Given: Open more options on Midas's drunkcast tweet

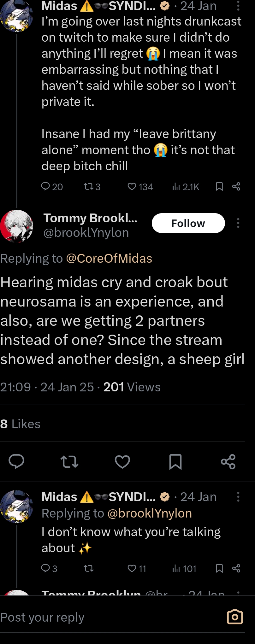Looking at the screenshot, I should click(238, 6).
